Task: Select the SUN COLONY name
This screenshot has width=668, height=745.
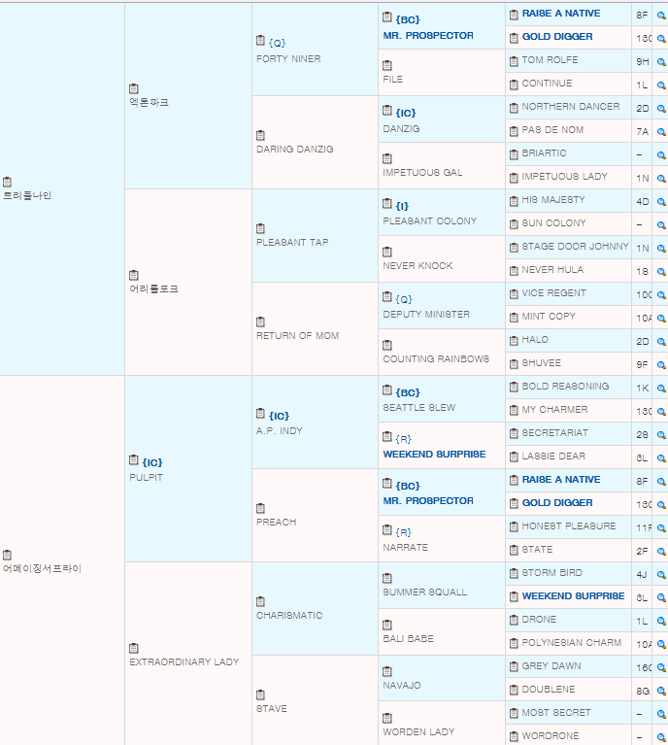Action: point(553,222)
